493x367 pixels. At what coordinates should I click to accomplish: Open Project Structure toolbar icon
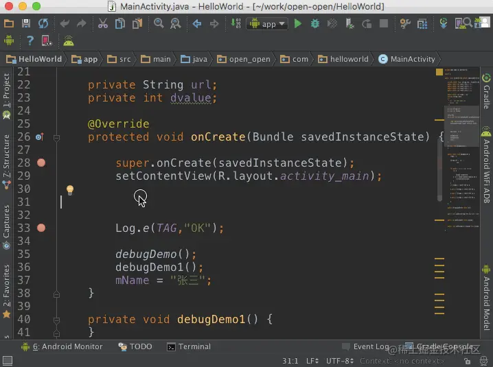point(422,23)
